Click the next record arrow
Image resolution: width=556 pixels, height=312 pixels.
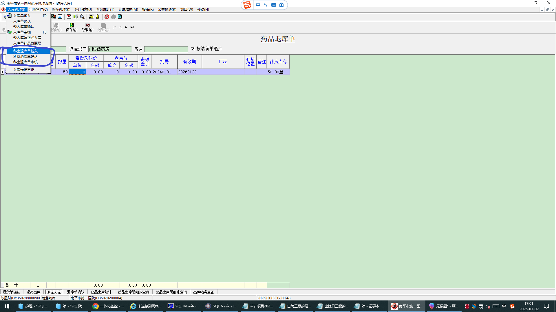[x=126, y=27]
